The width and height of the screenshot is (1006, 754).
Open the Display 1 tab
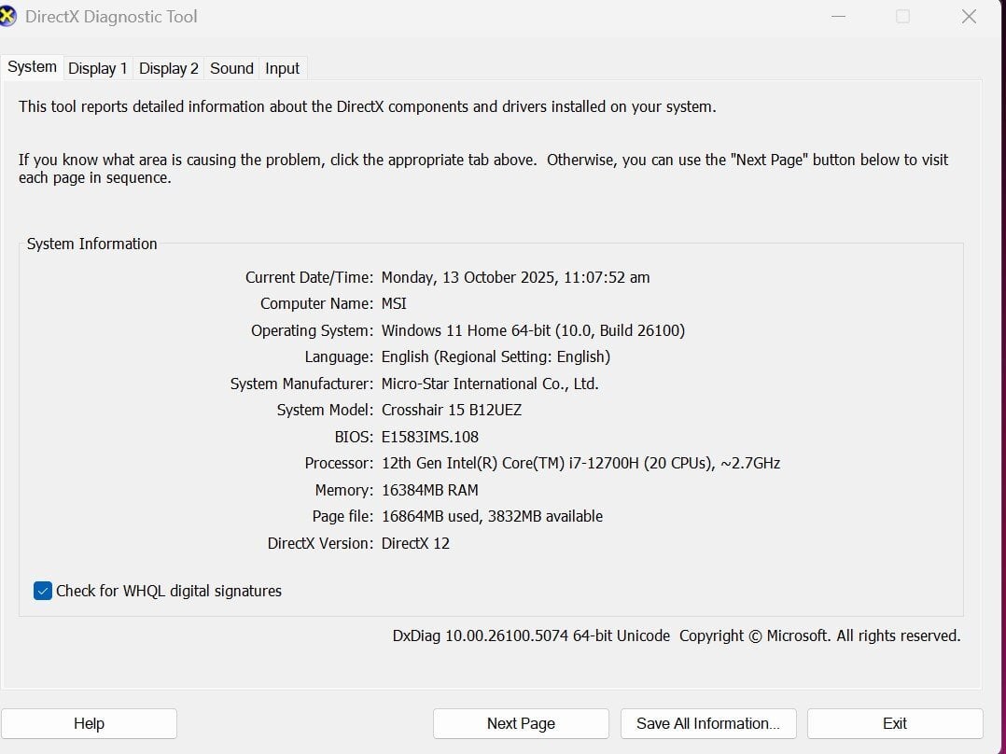click(x=98, y=68)
